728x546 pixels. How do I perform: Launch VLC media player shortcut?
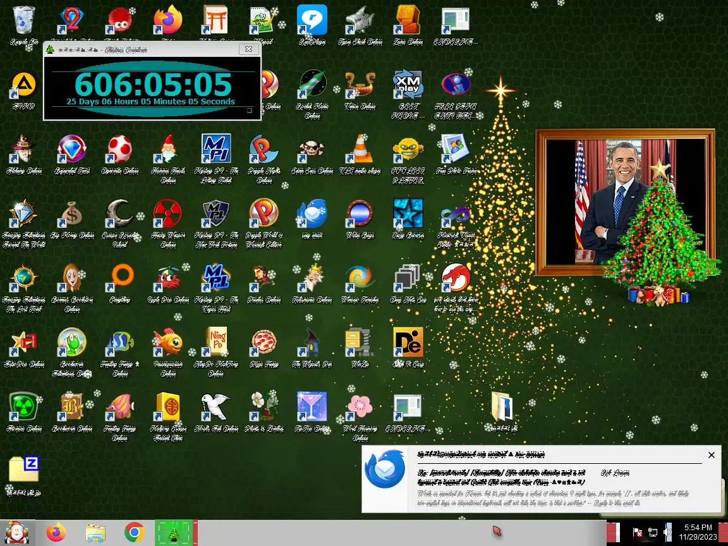point(360,150)
